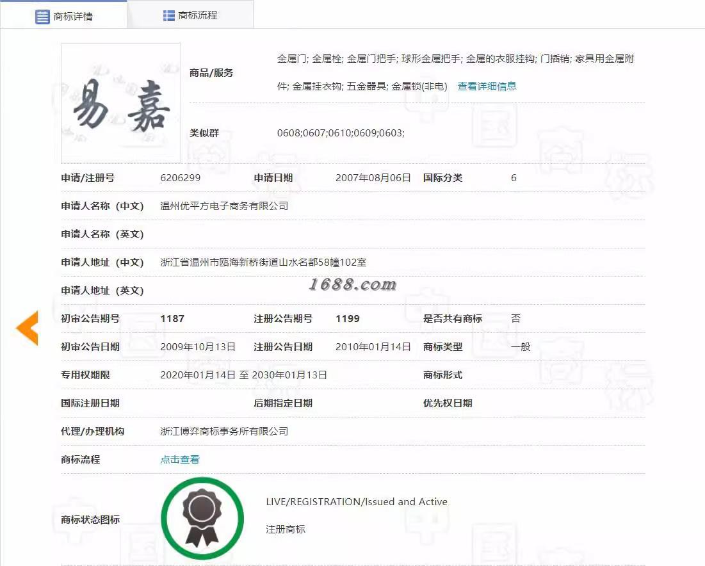This screenshot has width=705, height=566.
Task: Click the 商标形式 label
Action: (442, 375)
